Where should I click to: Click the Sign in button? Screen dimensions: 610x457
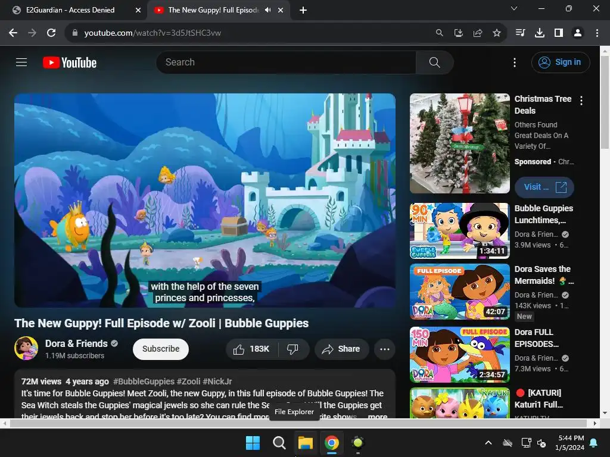(x=560, y=62)
